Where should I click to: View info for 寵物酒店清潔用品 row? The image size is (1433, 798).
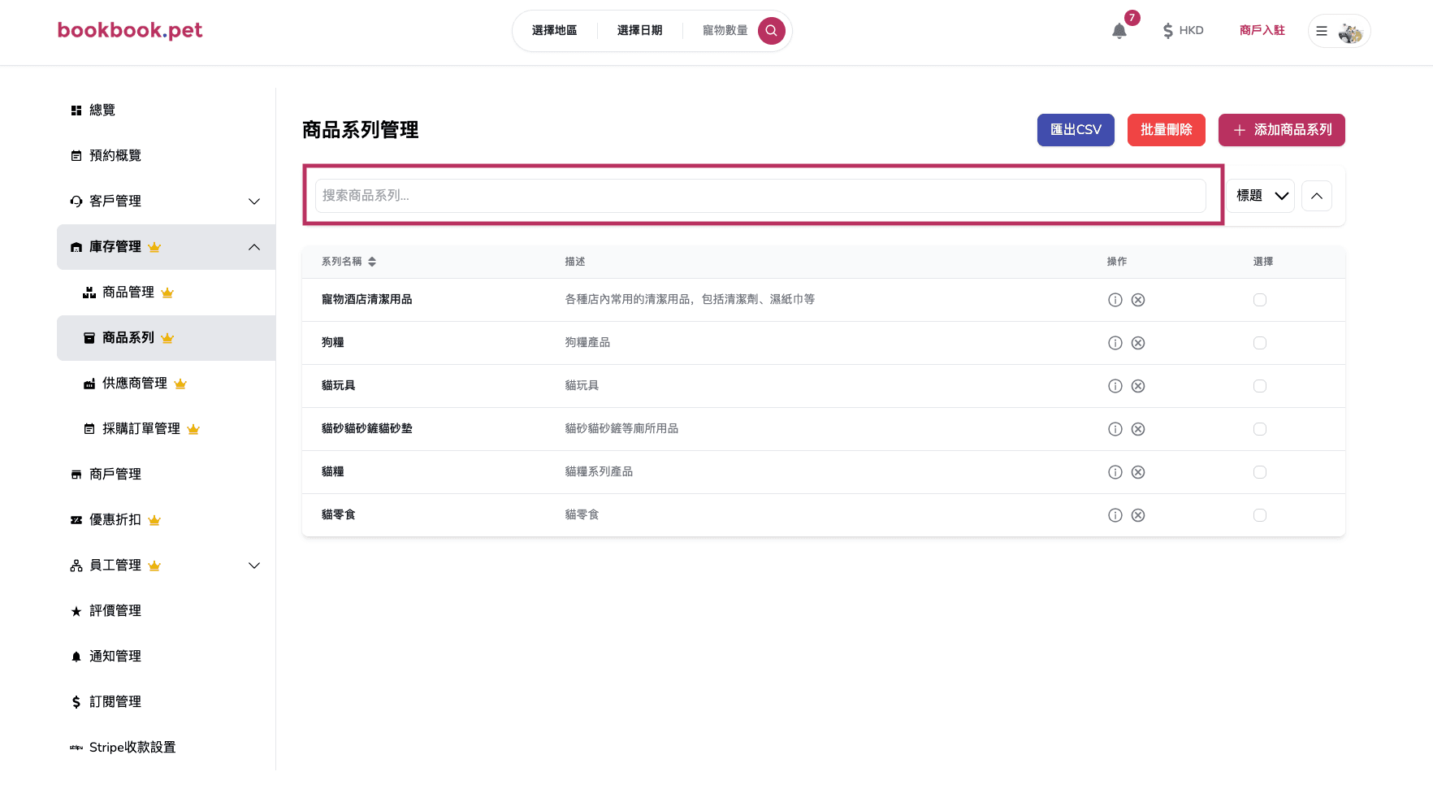click(1115, 300)
